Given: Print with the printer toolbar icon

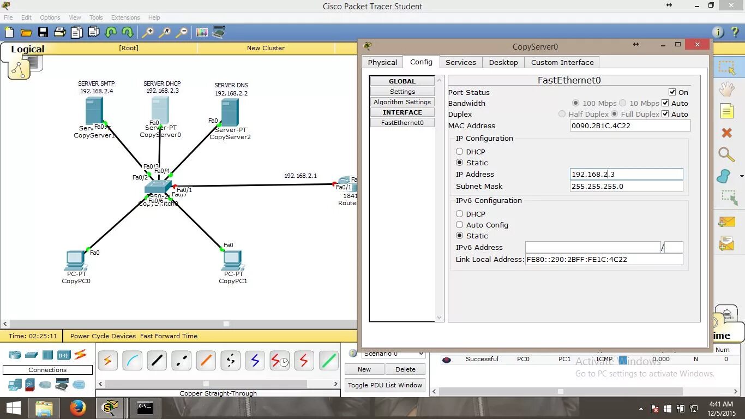Looking at the screenshot, I should (x=59, y=32).
